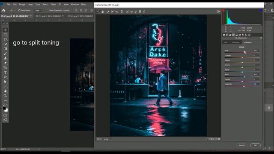The width and height of the screenshot is (274, 154).
Task: Open the Presets panel icon
Action: click(249, 35)
